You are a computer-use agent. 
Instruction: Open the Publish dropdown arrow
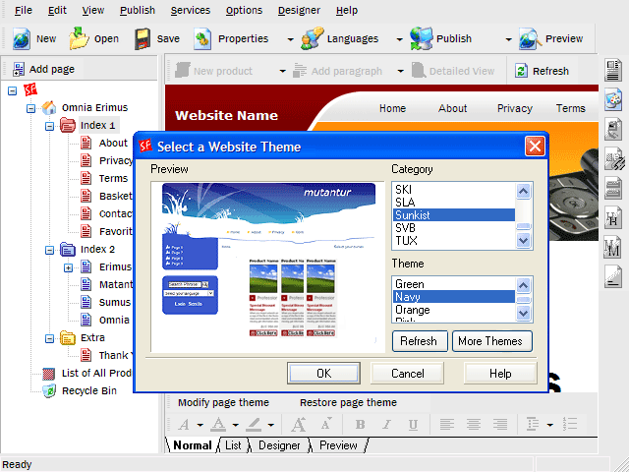click(508, 39)
